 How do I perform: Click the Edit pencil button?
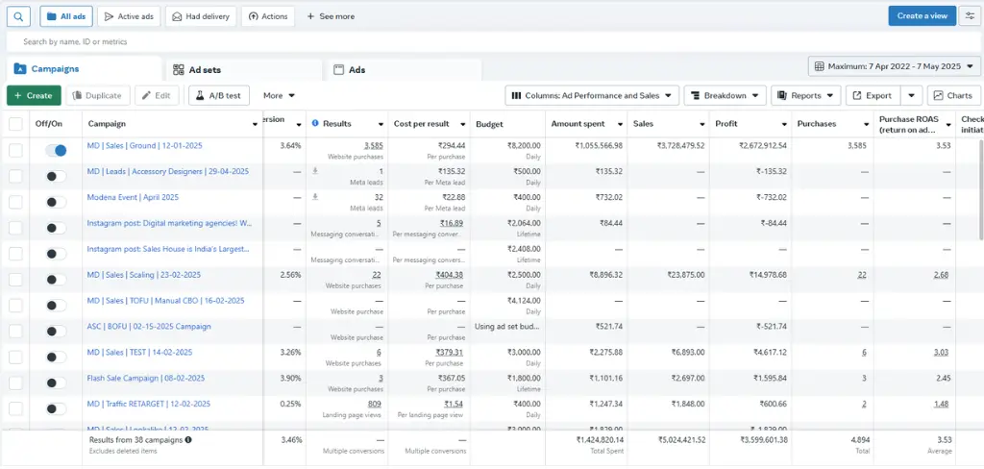(x=157, y=95)
